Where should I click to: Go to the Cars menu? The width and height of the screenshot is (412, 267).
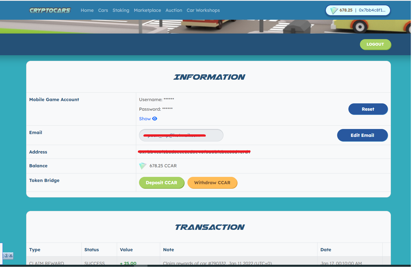coord(103,10)
